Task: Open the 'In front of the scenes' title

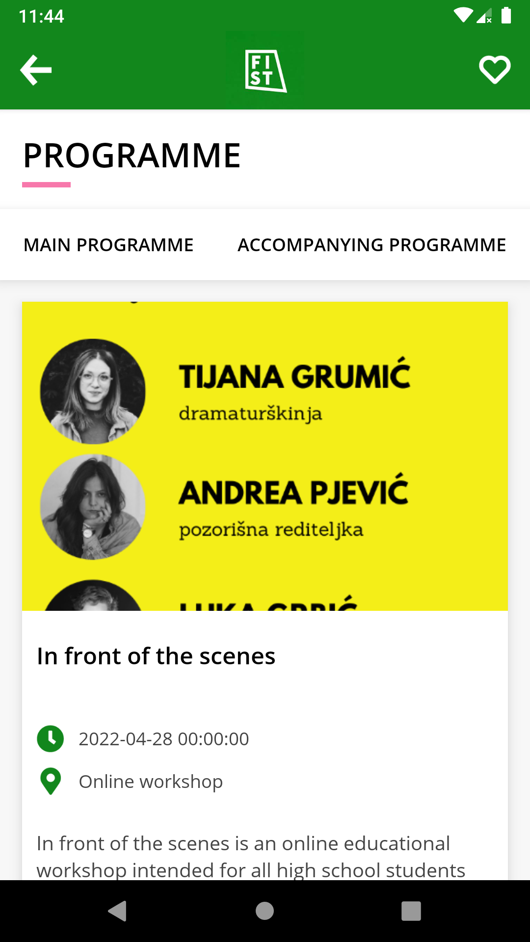Action: (x=156, y=656)
